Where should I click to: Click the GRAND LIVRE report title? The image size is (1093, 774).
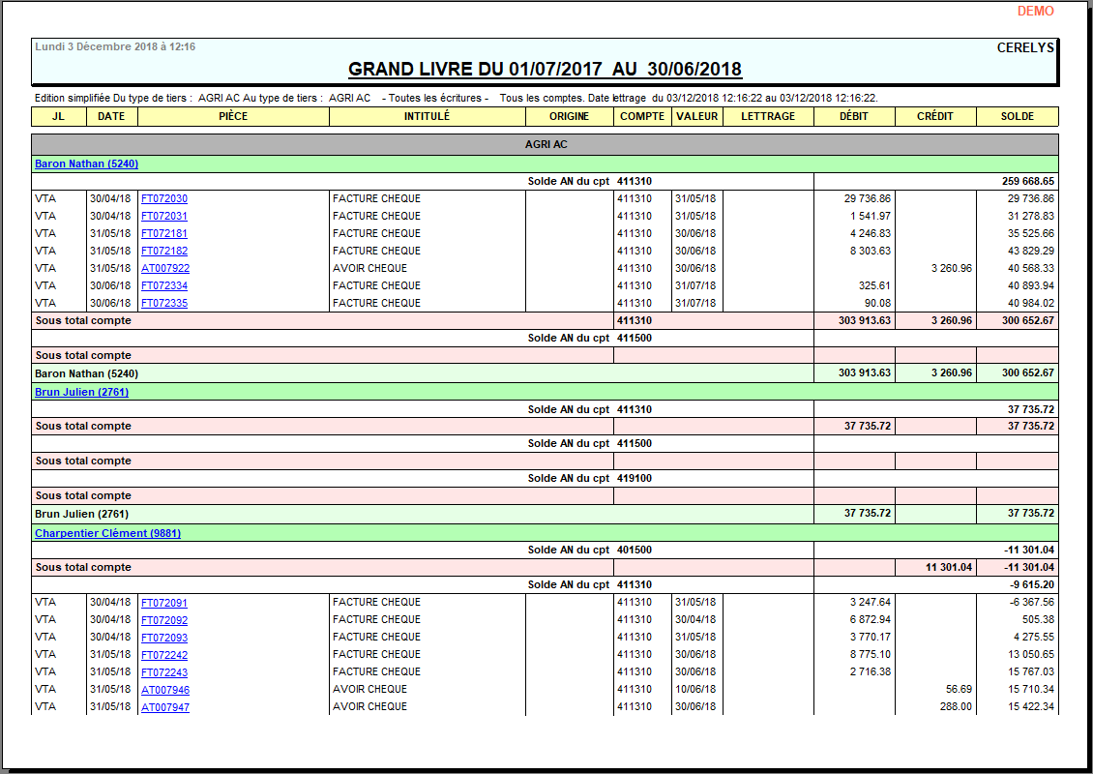[545, 69]
